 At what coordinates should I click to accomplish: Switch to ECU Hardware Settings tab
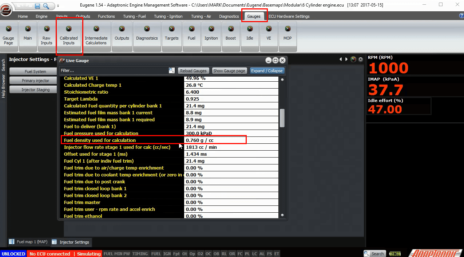pos(289,16)
